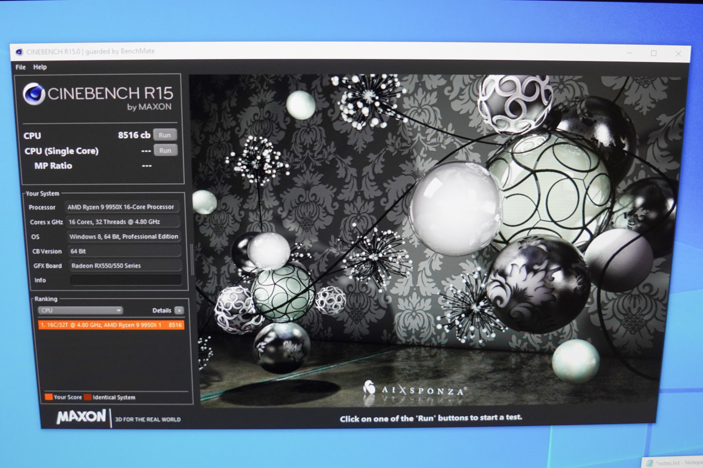
Task: Click the Cores x GHz value field
Action: click(123, 222)
